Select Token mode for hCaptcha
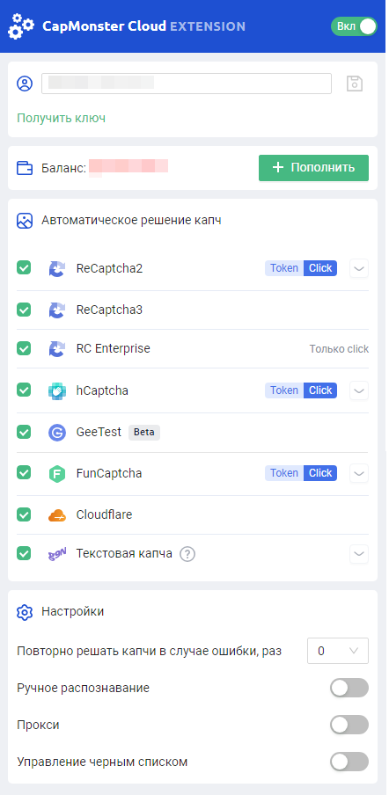 click(284, 390)
